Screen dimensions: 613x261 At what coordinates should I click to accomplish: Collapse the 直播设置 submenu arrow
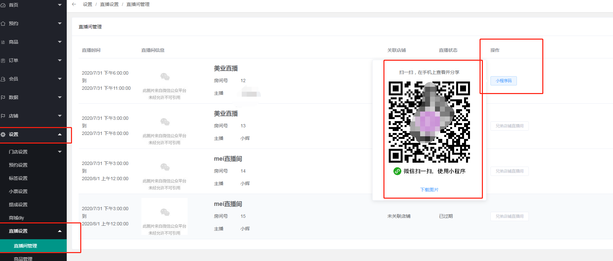(x=60, y=231)
